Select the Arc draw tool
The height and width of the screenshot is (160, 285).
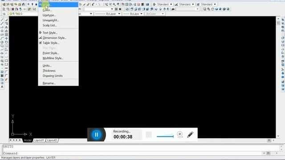(x=2, y=39)
